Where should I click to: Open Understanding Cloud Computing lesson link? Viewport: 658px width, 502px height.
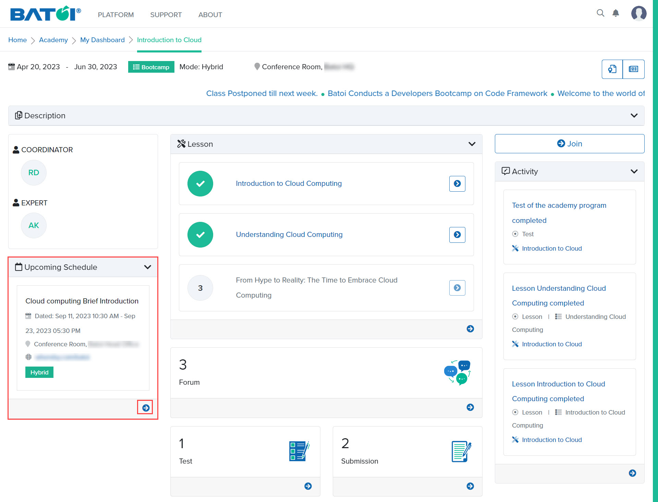289,235
